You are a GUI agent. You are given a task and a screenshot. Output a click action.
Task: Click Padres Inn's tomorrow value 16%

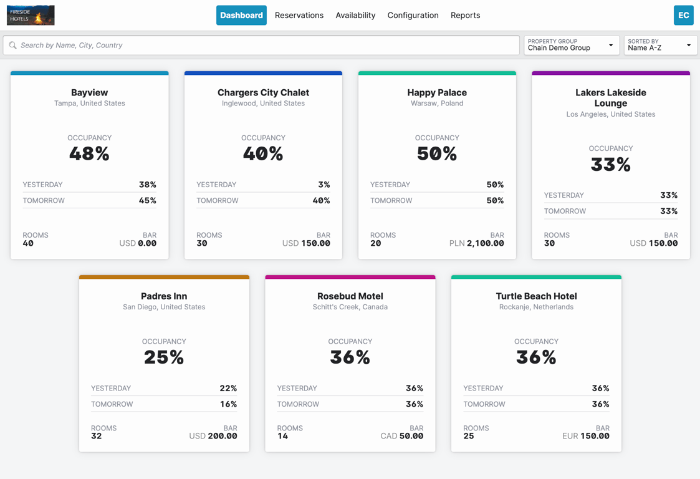click(x=228, y=404)
